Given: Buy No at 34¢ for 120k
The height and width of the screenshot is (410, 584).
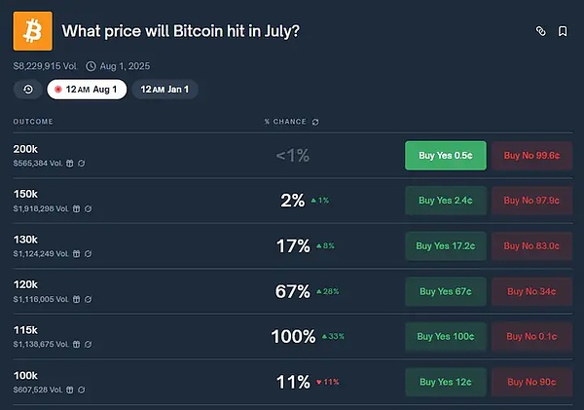Looking at the screenshot, I should (x=530, y=291).
